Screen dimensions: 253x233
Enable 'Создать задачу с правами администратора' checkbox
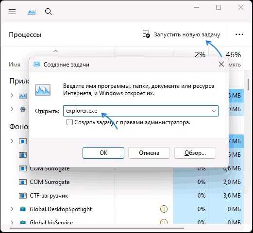[69, 122]
